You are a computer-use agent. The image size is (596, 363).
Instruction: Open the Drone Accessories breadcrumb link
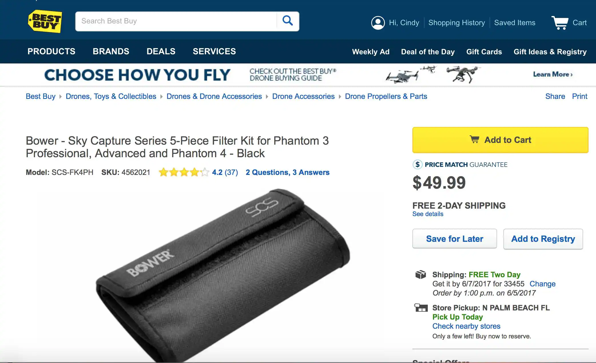click(x=303, y=96)
